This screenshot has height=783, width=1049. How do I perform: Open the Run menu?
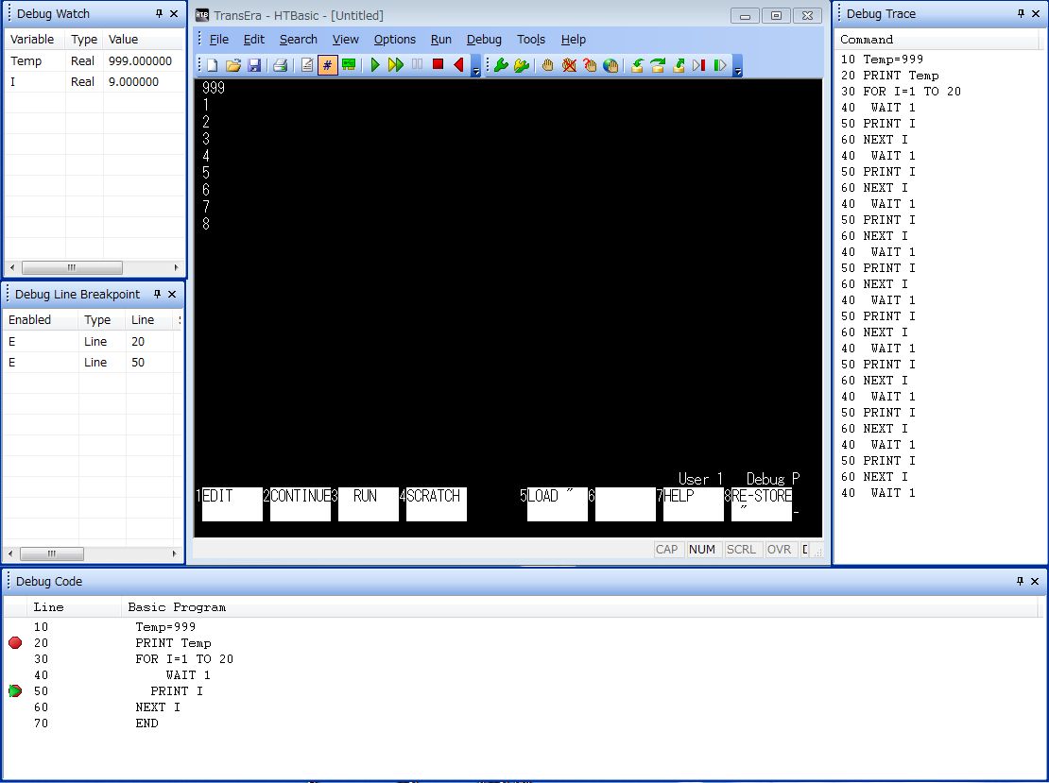[441, 40]
